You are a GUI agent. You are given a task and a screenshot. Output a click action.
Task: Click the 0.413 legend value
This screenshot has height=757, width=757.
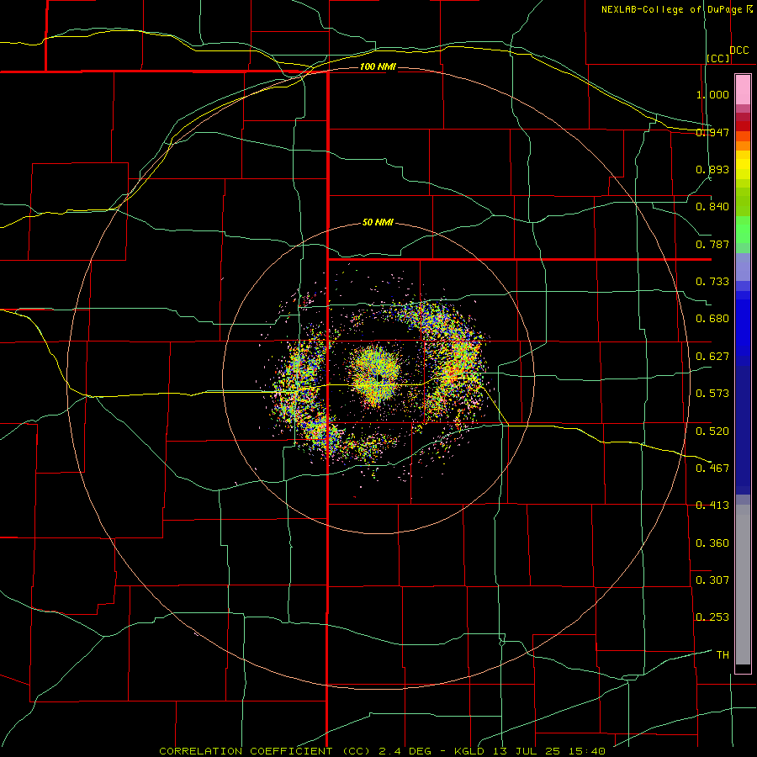712,506
